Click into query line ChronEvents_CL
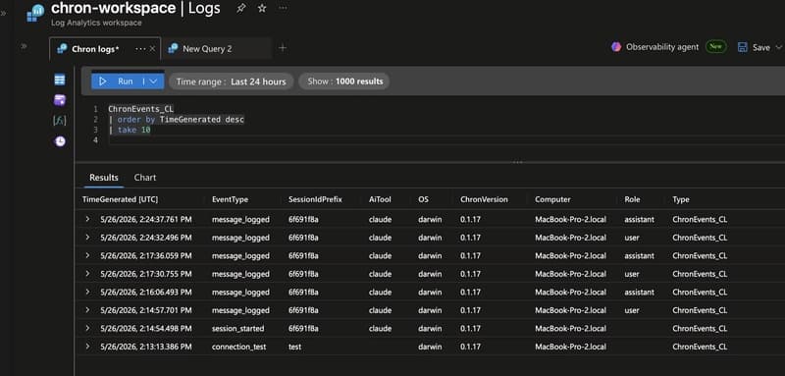 click(140, 109)
